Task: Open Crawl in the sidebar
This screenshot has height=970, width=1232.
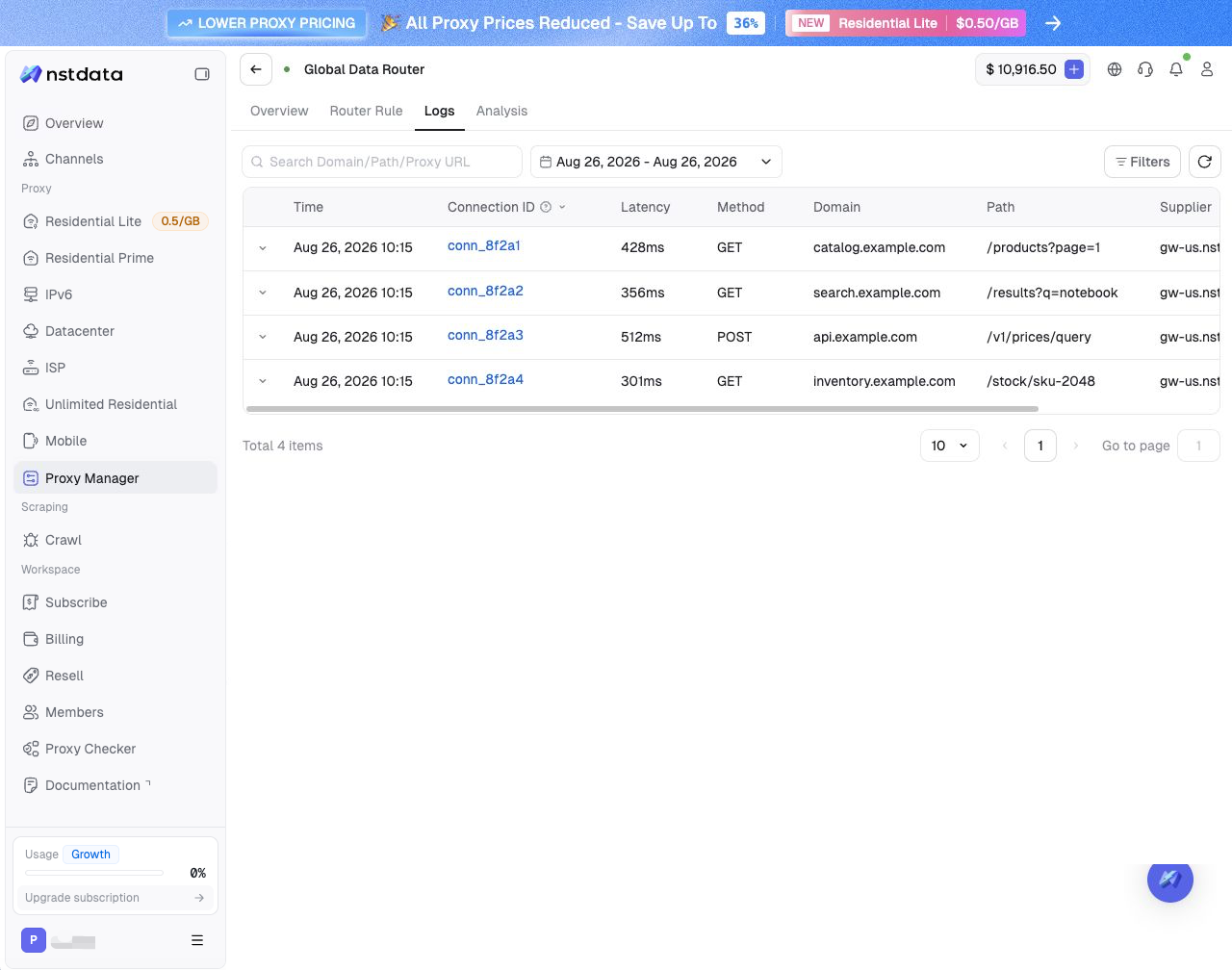Action: click(115, 540)
